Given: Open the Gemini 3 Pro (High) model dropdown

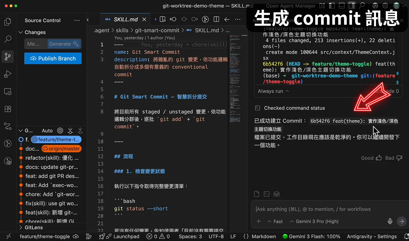Looking at the screenshot, I should click(314, 221).
